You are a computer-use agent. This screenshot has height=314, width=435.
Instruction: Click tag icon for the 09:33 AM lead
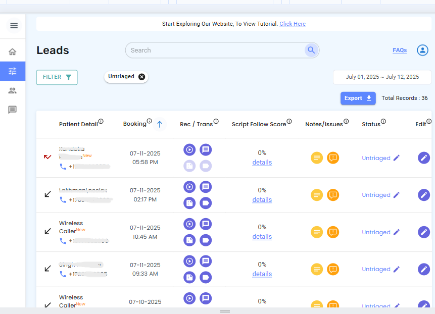pos(206,278)
